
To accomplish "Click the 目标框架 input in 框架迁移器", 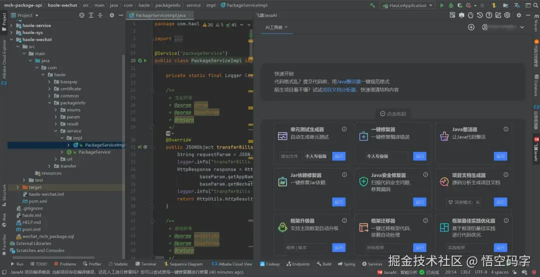I will click(x=386, y=247).
